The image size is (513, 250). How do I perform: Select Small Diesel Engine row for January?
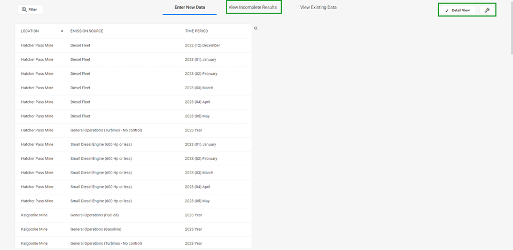tap(133, 144)
